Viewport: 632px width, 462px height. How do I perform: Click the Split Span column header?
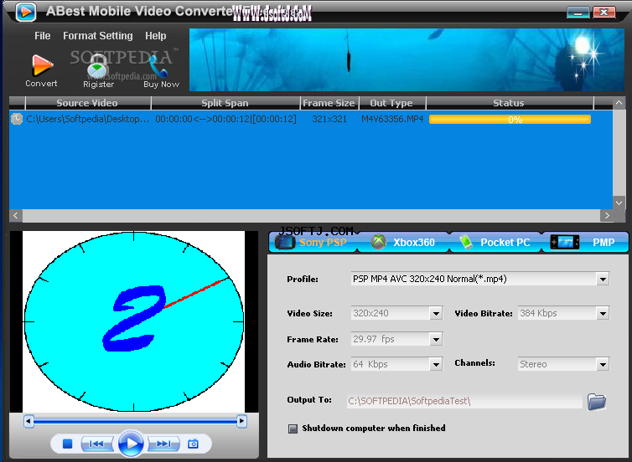tap(225, 103)
